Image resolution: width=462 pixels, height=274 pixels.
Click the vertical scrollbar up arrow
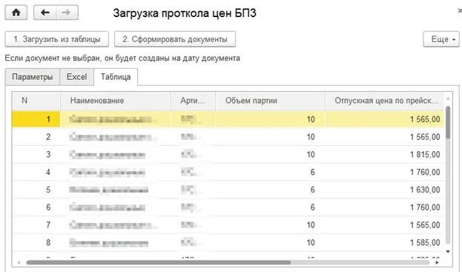click(x=448, y=98)
